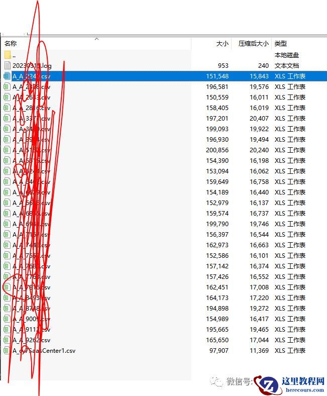Click the compressed size value 19,922

point(259,129)
